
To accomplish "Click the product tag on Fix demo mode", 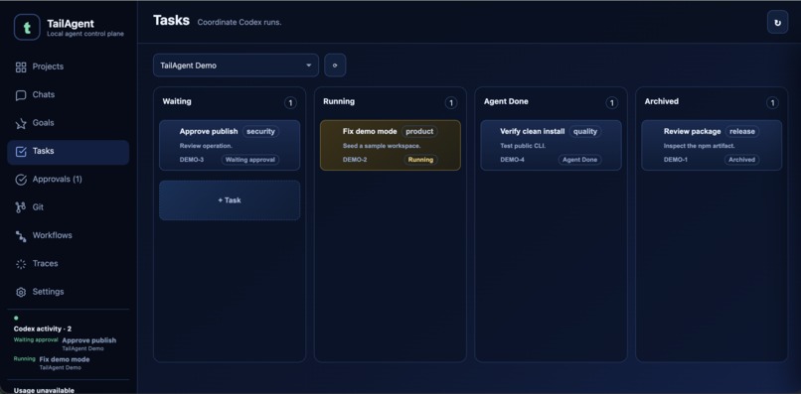I will click(419, 131).
